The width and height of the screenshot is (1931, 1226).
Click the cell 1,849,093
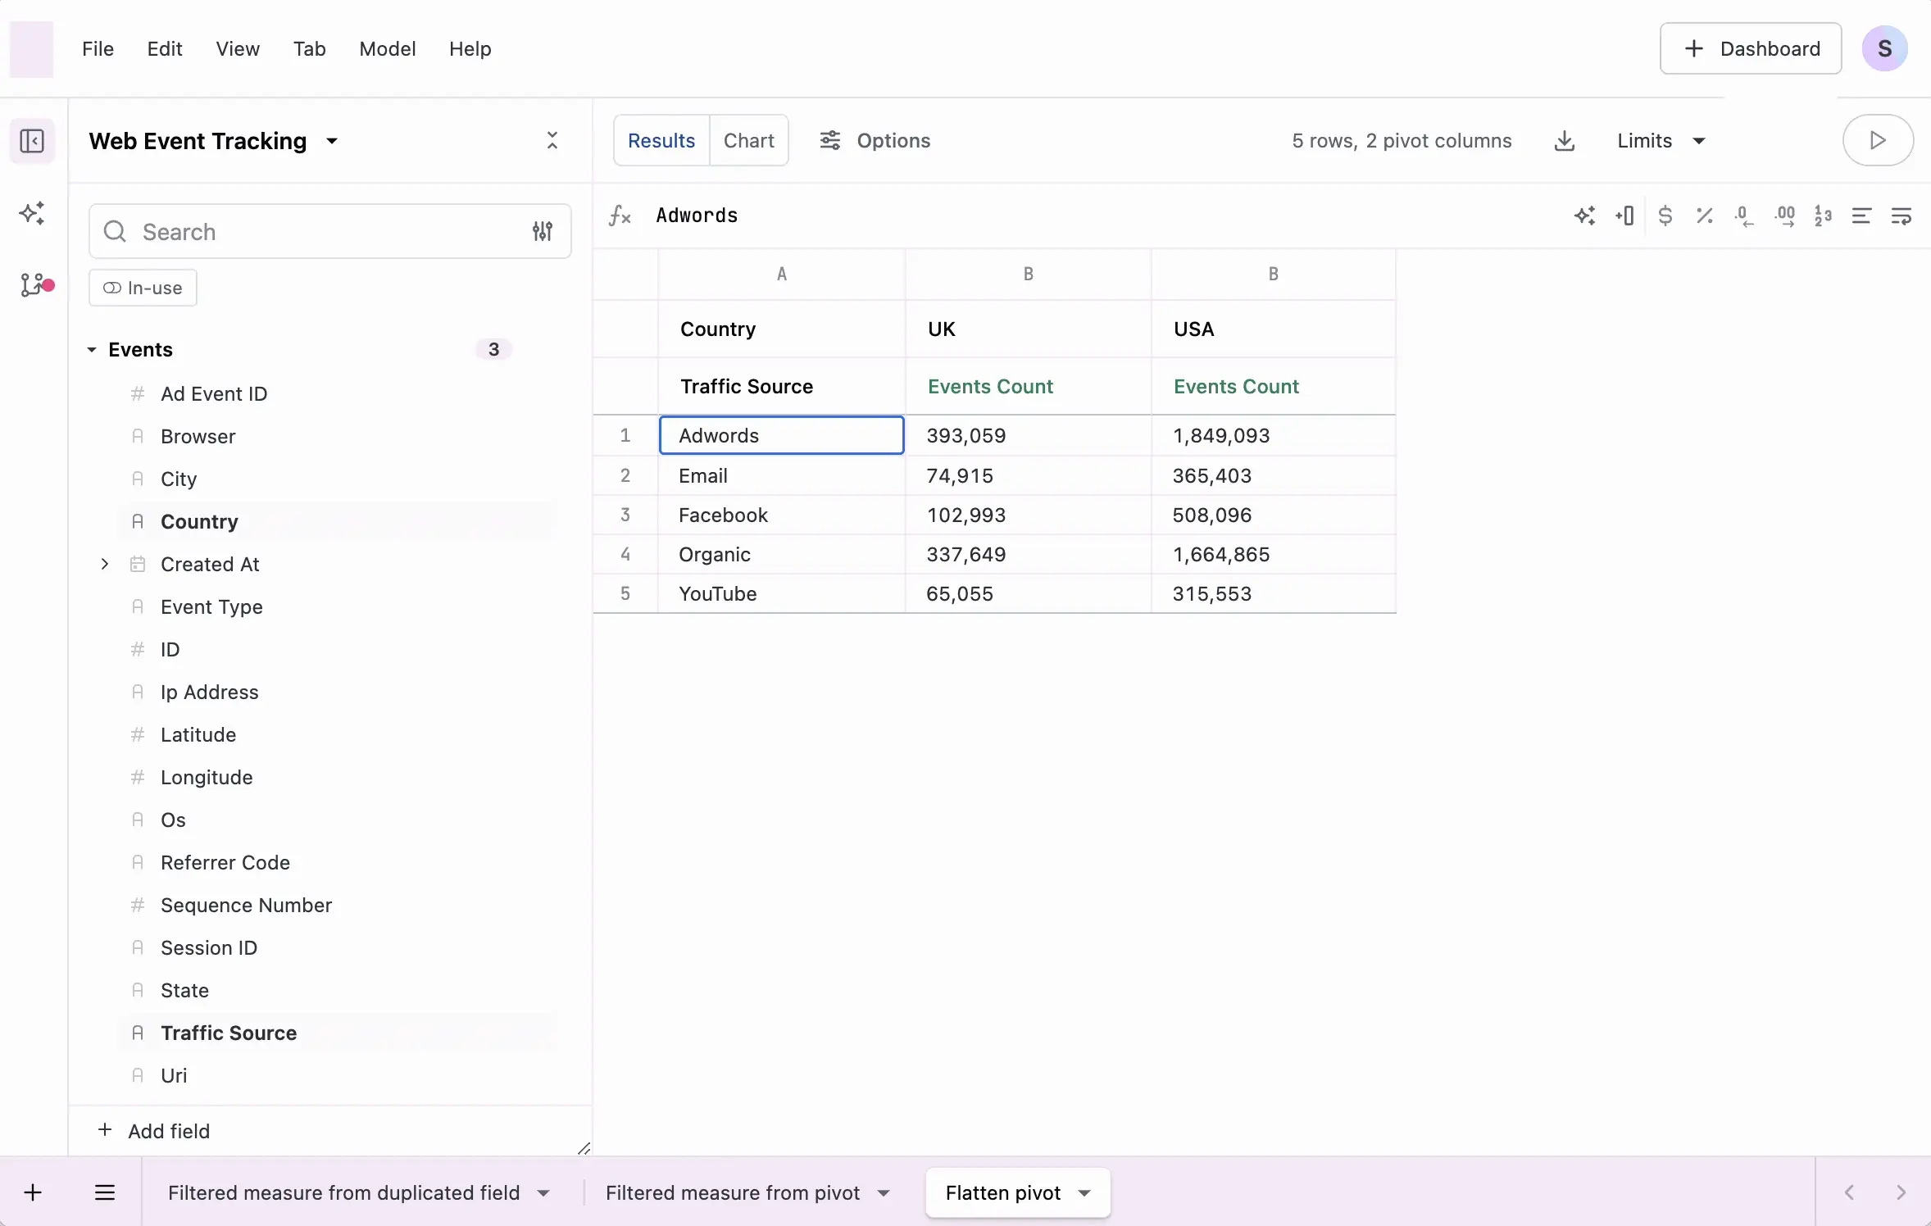(1273, 435)
